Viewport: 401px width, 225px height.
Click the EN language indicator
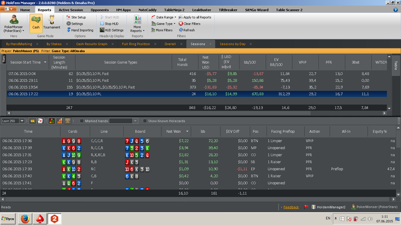tap(328, 218)
